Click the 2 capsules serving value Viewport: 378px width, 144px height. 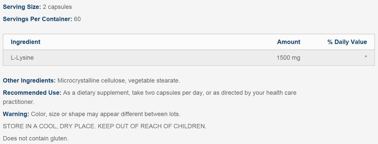point(57,7)
